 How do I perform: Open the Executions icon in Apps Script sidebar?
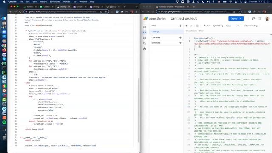click(144, 43)
